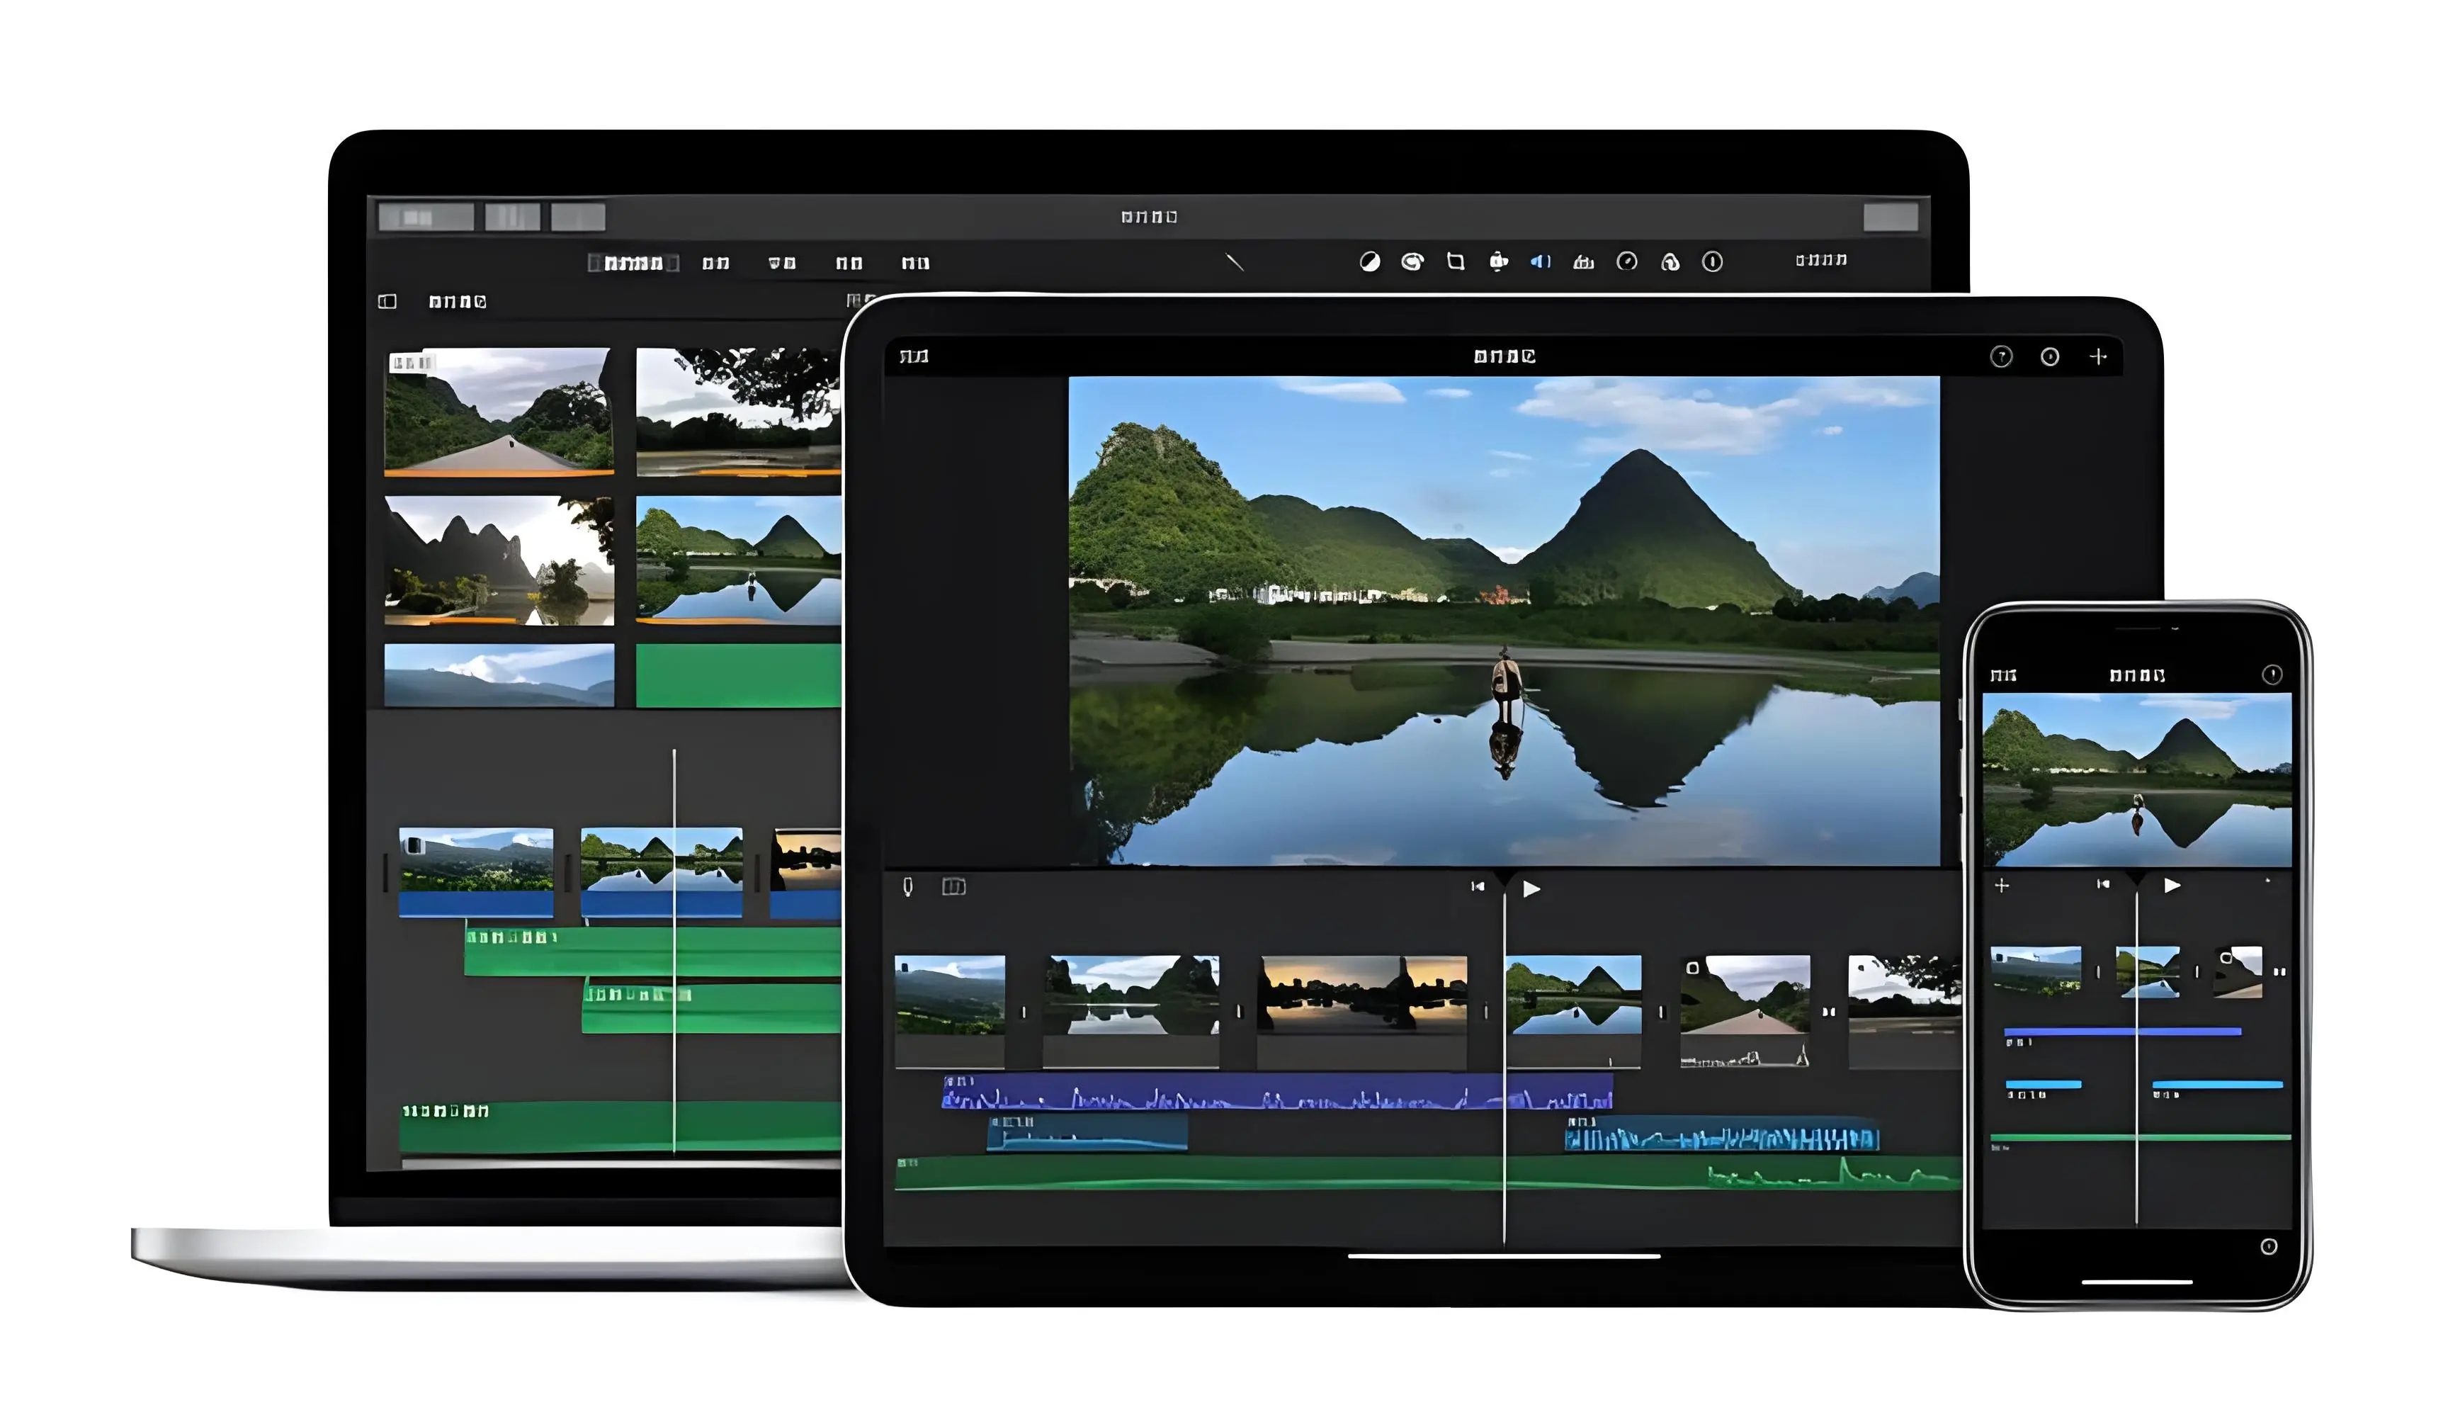This screenshot has height=1417, width=2448.
Task: Open the noise reduction equalizer icon
Action: click(1583, 261)
